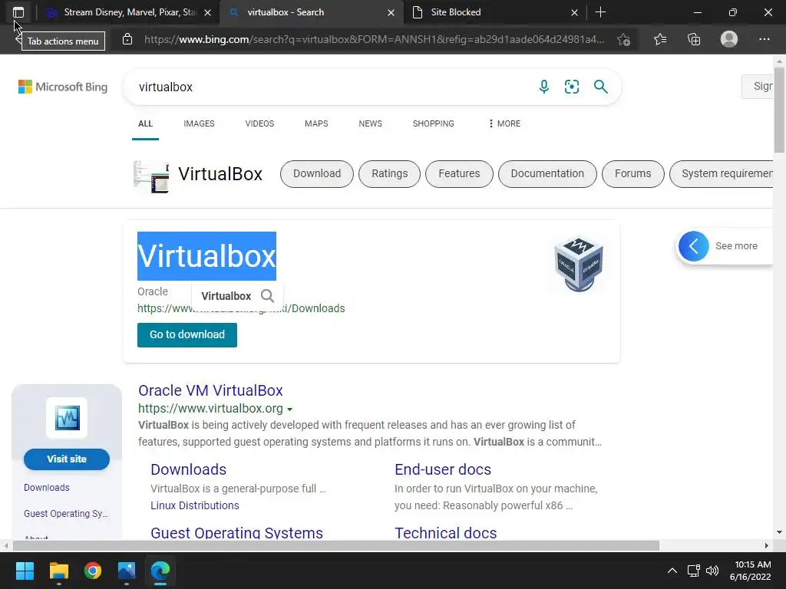Open Photos app from taskbar
This screenshot has width=786, height=589.
pyautogui.click(x=127, y=571)
